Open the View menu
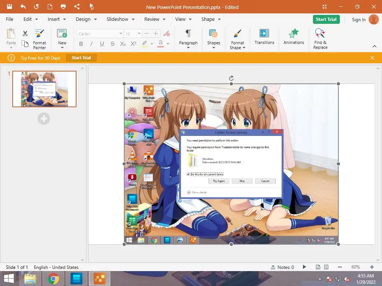382x286 pixels. click(x=183, y=19)
